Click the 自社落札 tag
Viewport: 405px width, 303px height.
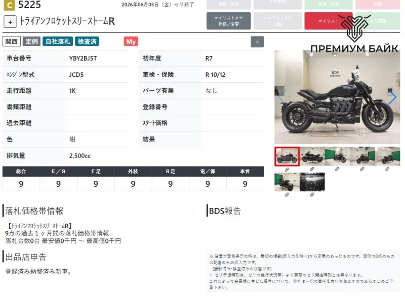pos(58,41)
